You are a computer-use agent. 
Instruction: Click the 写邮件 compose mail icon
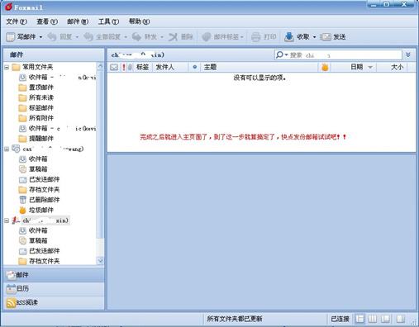(x=11, y=37)
